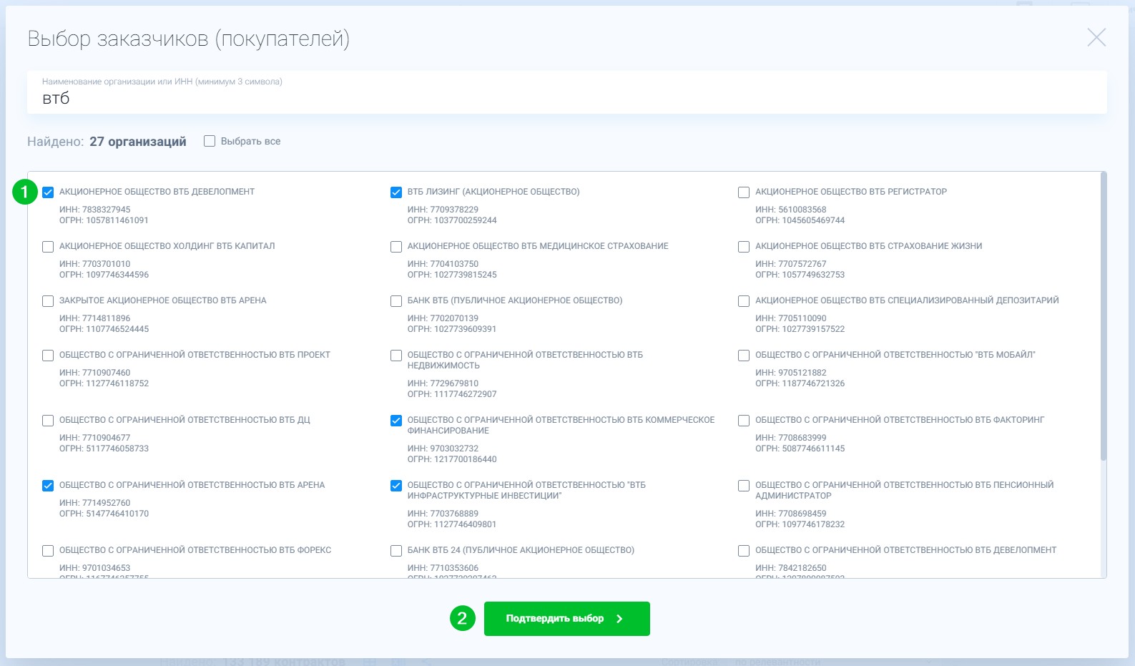The height and width of the screenshot is (666, 1135).
Task: Click text 'ИНН: 7705110090'
Action: [x=791, y=318]
